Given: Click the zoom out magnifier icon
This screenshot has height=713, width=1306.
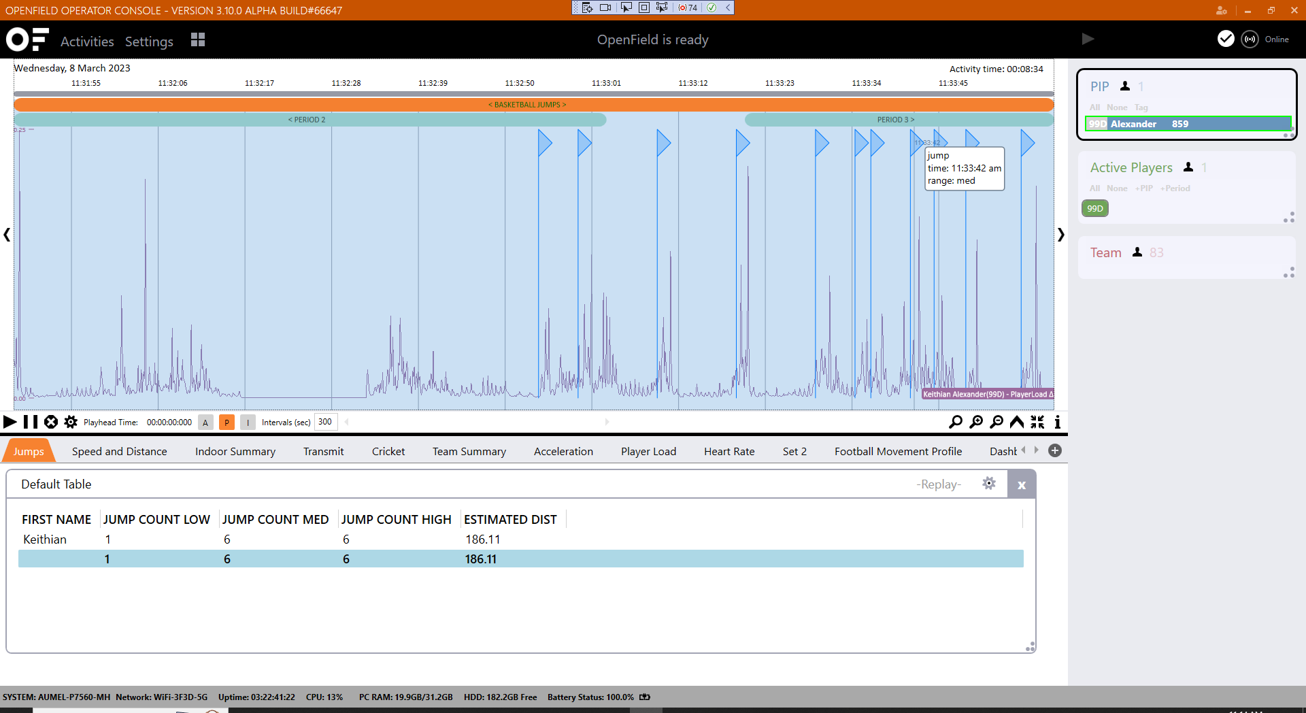Looking at the screenshot, I should (x=997, y=422).
